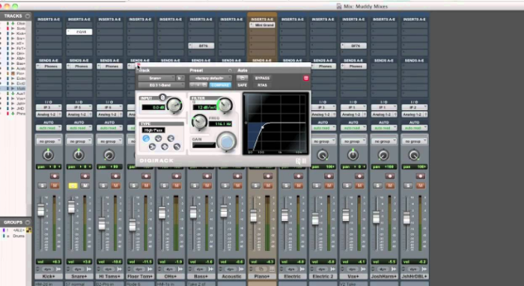The height and width of the screenshot is (286, 524).
Task: Click the filter Q slope knob
Action: (225, 105)
